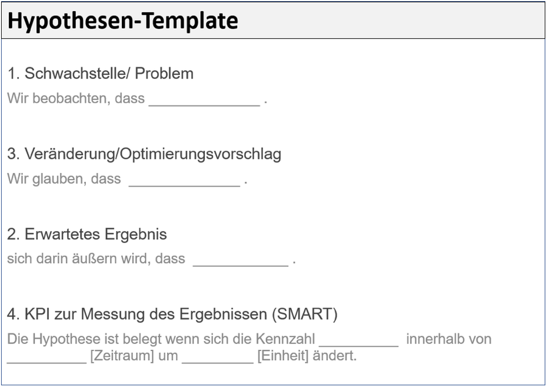Click the 'sich darin äußern wird, dass' text
The image size is (547, 387).
pyautogui.click(x=96, y=259)
